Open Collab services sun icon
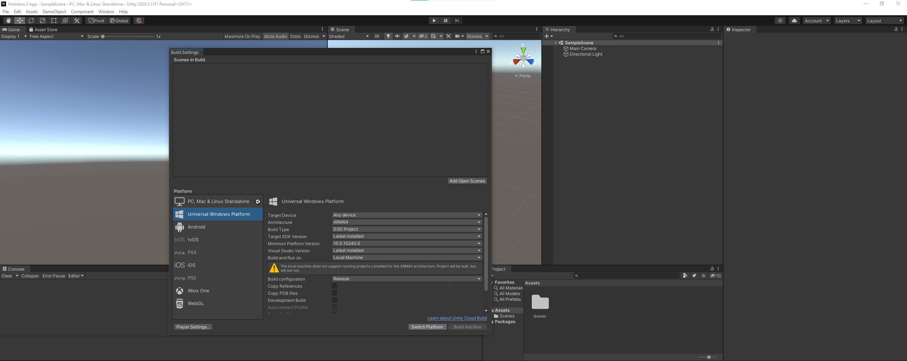The height and width of the screenshot is (361, 907). tap(780, 21)
